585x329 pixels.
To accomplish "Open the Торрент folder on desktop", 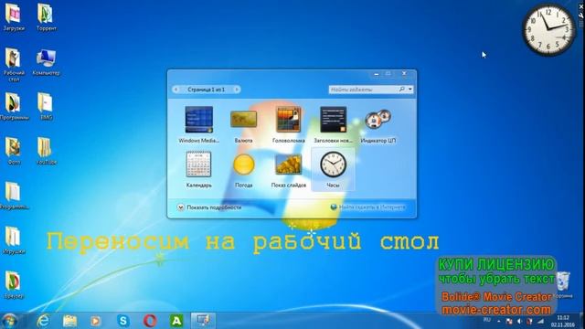I will [x=46, y=17].
